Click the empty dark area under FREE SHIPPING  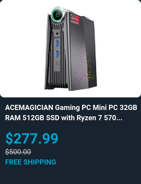[x=70, y=175]
